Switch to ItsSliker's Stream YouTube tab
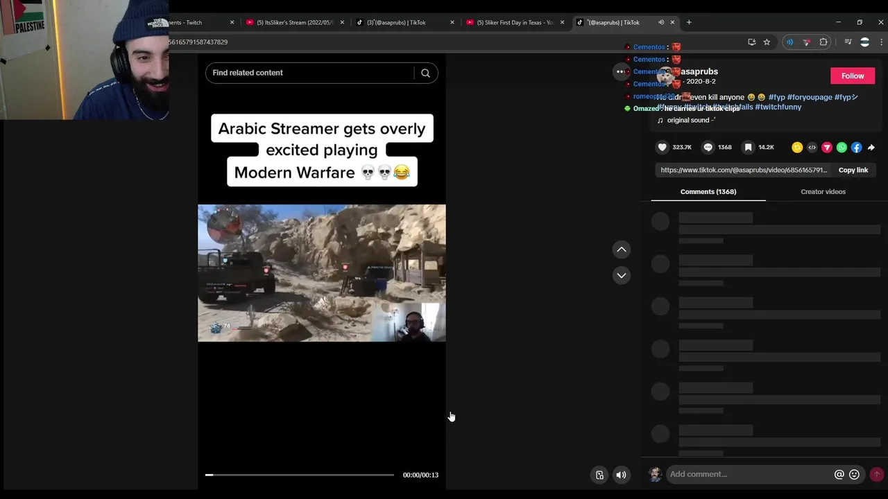This screenshot has width=888, height=499. [x=294, y=22]
